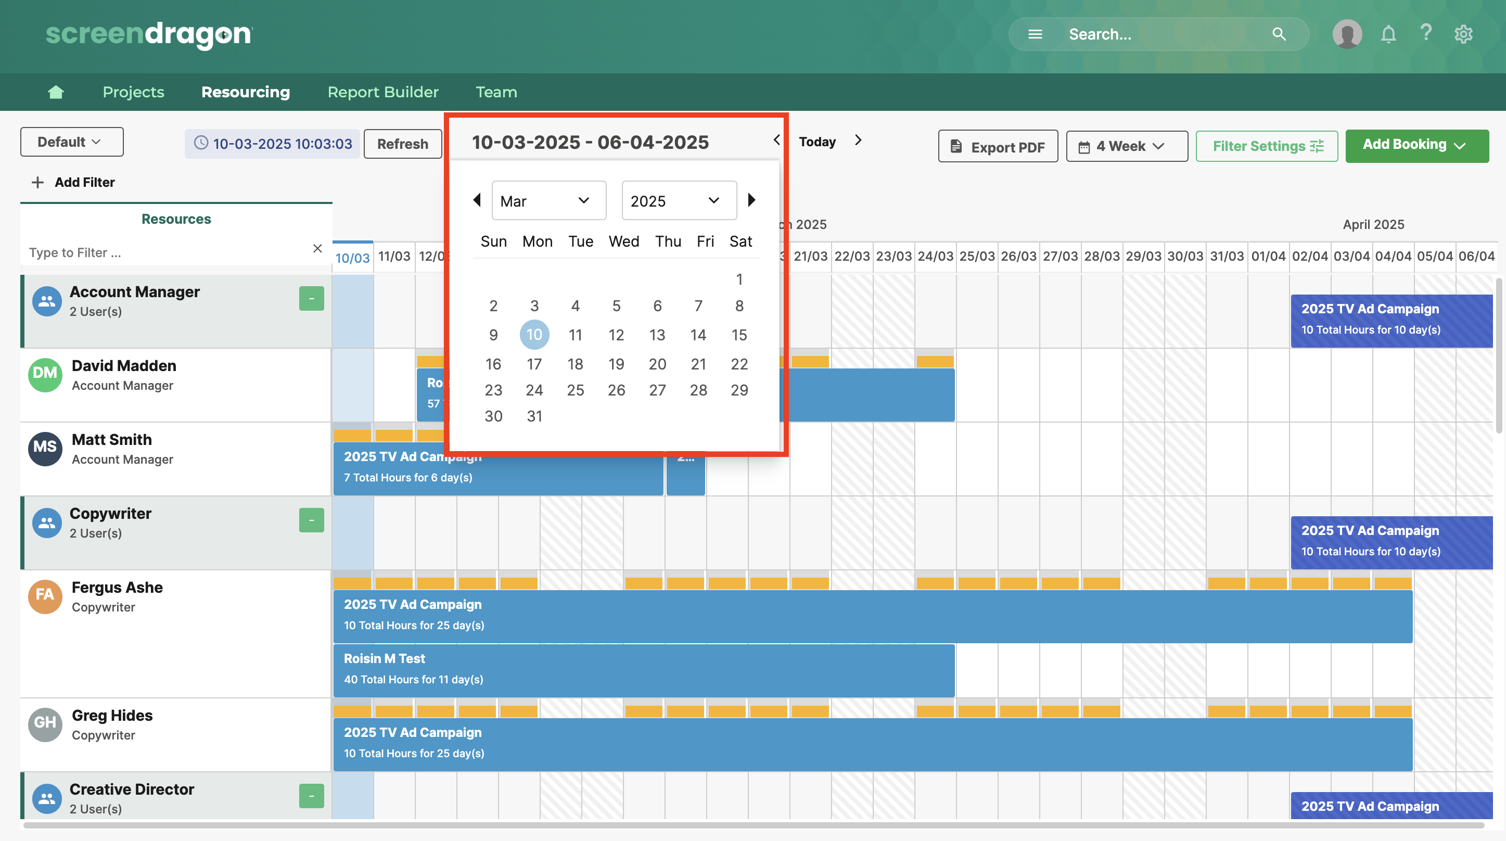Click the search magnifier icon
Viewport: 1506px width, 841px height.
point(1279,34)
